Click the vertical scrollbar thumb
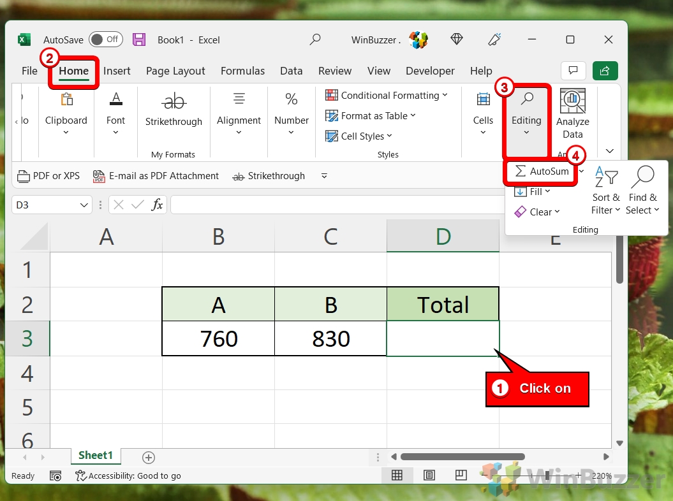Viewport: 673px width, 501px height. click(619, 259)
